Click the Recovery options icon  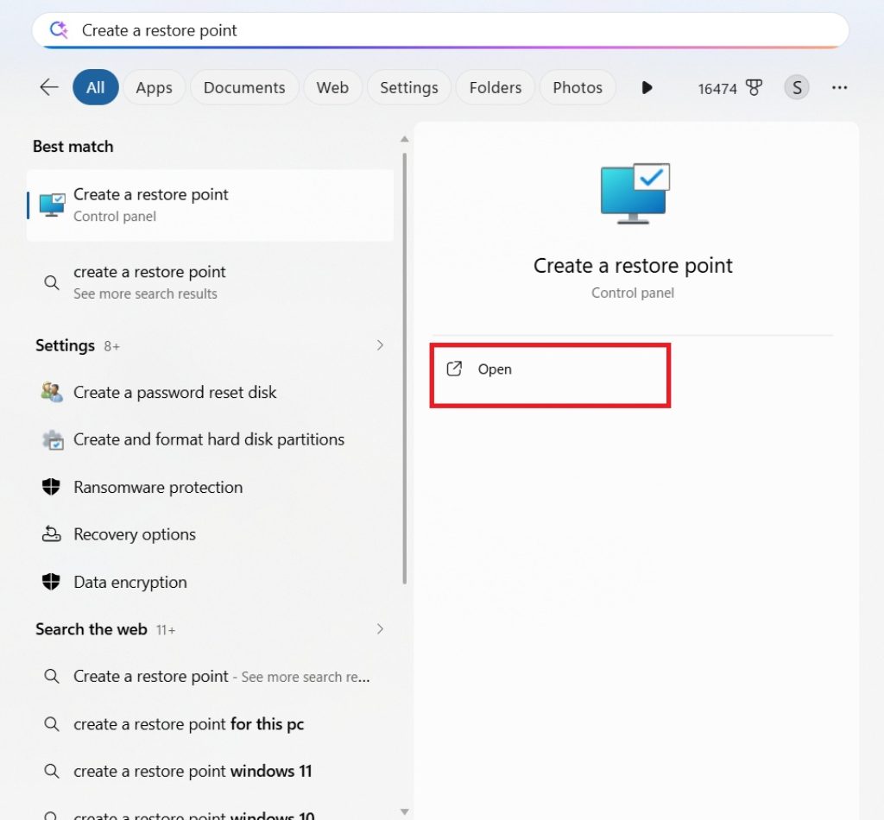(51, 533)
